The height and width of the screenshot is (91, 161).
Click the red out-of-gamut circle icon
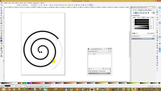click(135, 33)
